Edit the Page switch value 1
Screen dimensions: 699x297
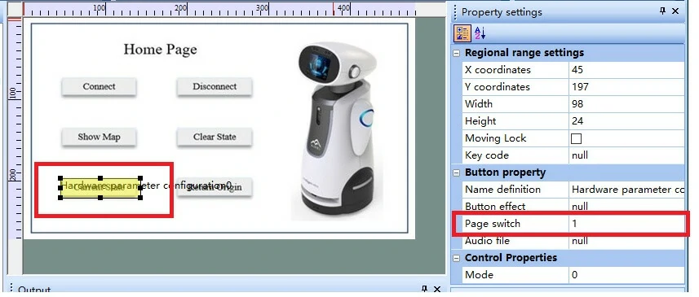tap(626, 224)
